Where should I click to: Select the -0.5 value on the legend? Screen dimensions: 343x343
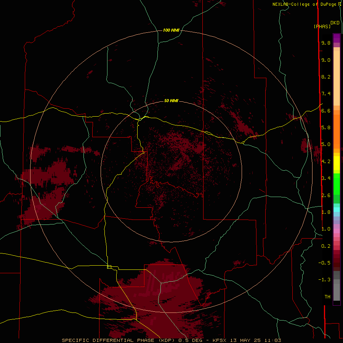point(324,263)
